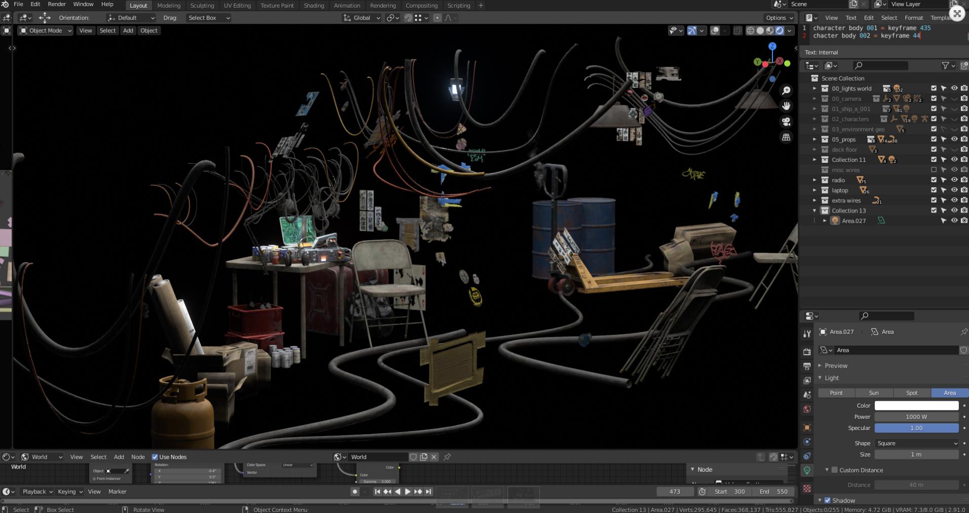
Task: Open the Render menu
Action: click(x=57, y=4)
